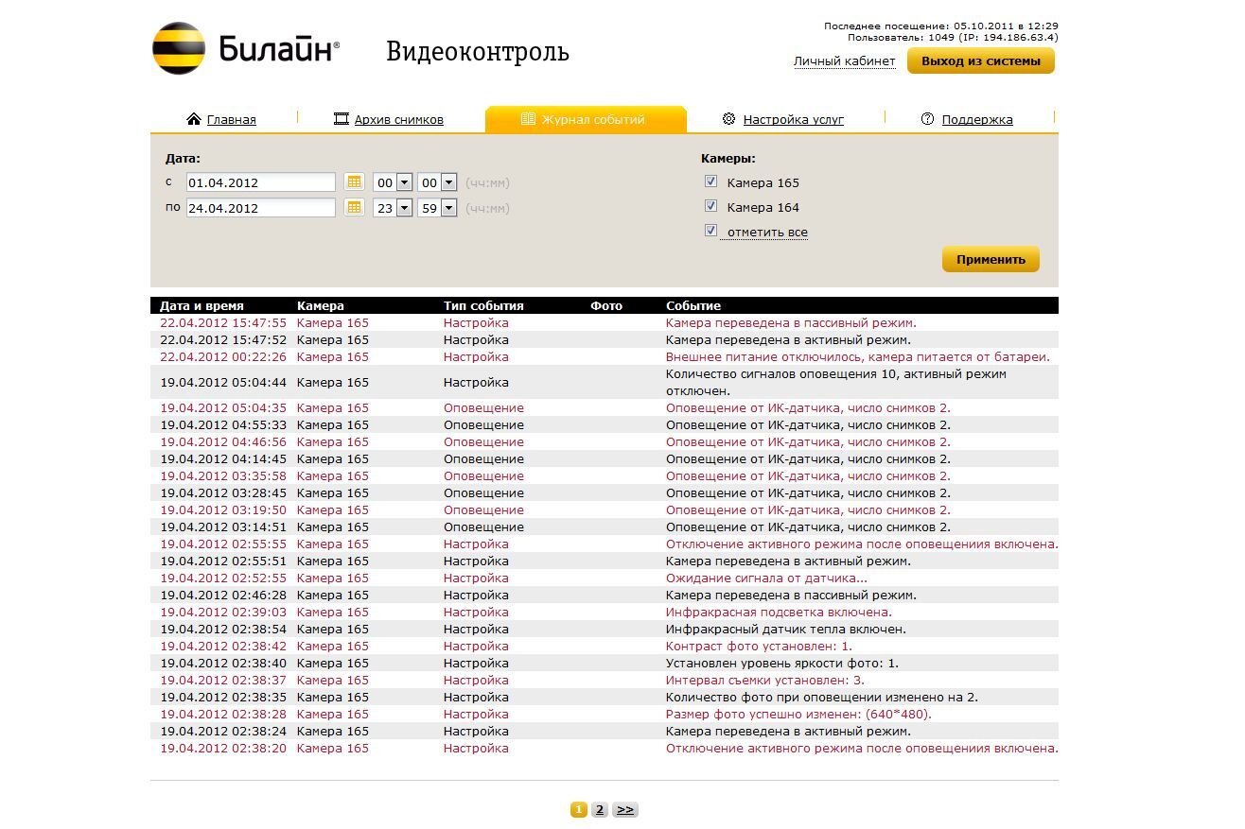Toggle the отметить все checkbox
The image size is (1245, 829).
[710, 231]
